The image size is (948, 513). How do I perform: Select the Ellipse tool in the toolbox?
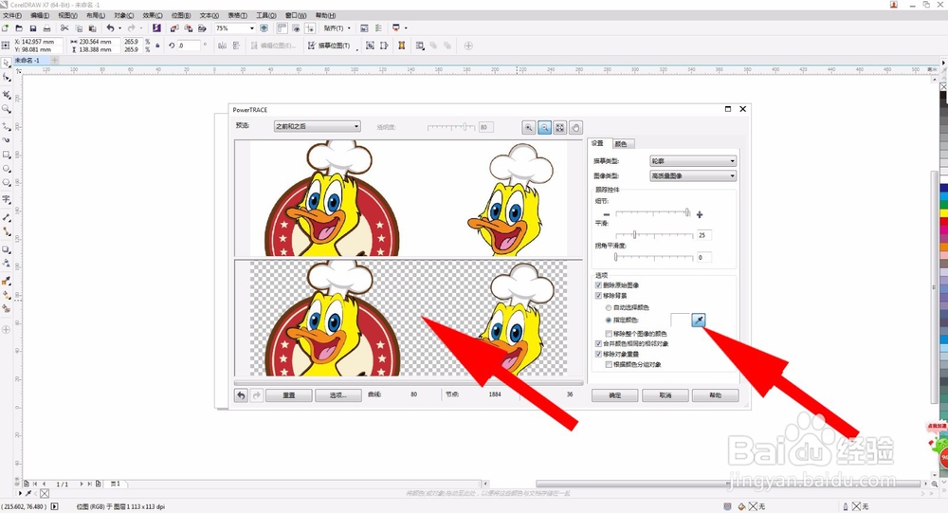(x=6, y=169)
